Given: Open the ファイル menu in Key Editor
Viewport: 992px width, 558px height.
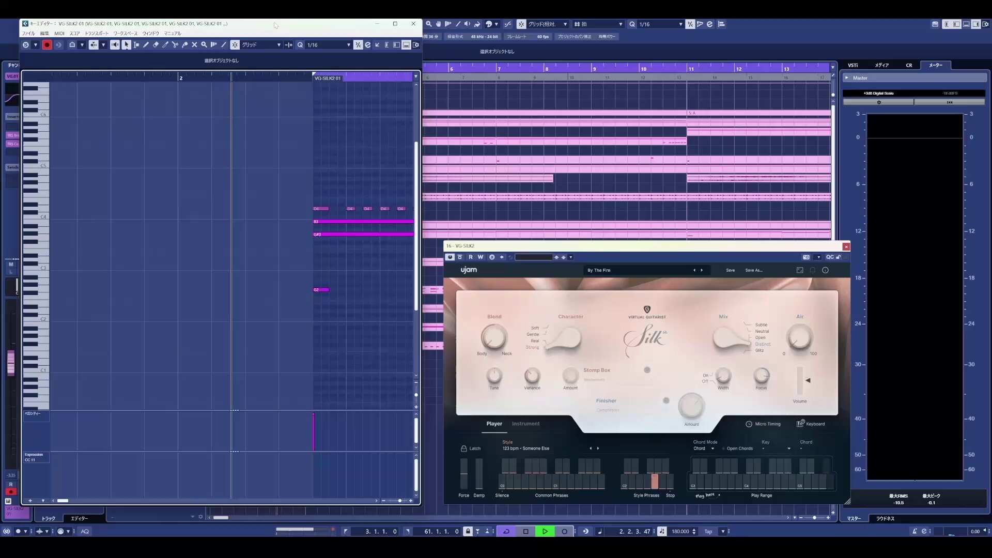Looking at the screenshot, I should [x=28, y=34].
